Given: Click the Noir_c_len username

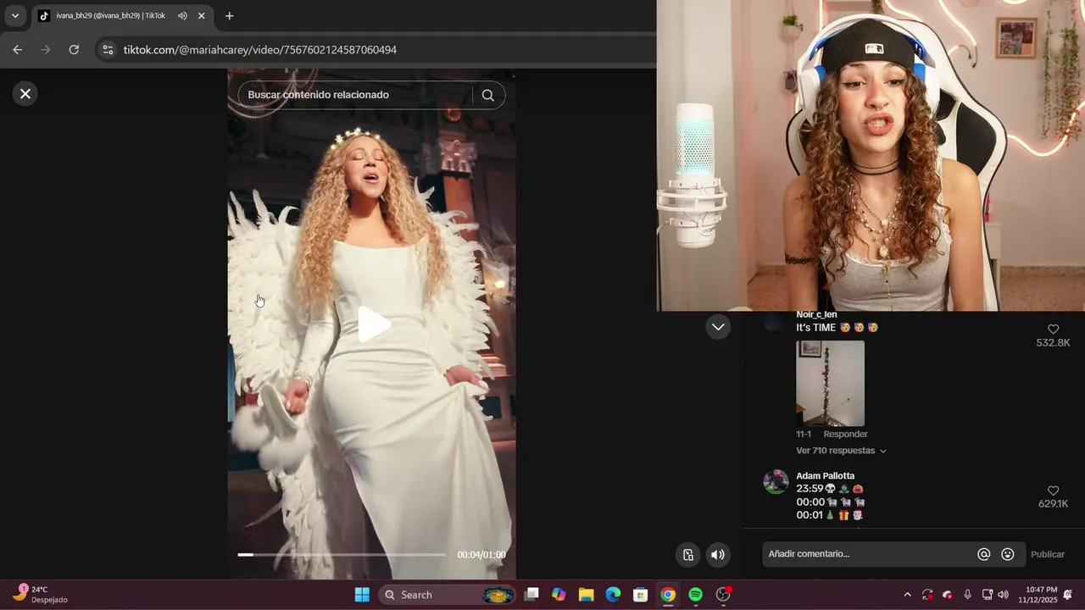Looking at the screenshot, I should pos(816,314).
